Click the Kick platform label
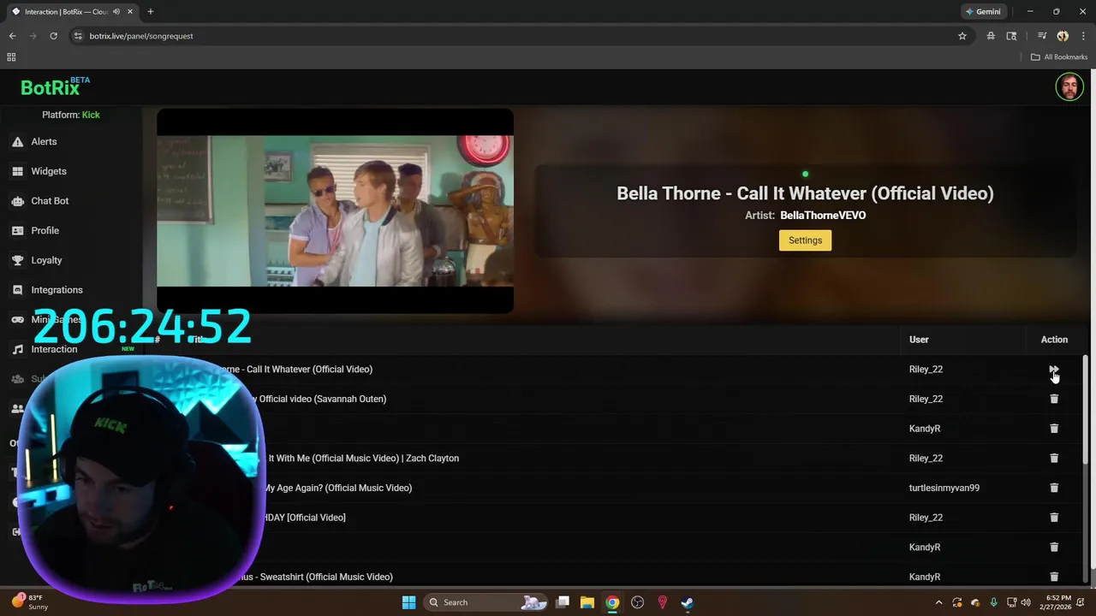Screen dimensions: 1096x616 pyautogui.click(x=91, y=115)
